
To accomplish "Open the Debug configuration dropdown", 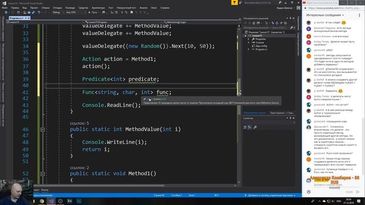I will [x=58, y=13].
